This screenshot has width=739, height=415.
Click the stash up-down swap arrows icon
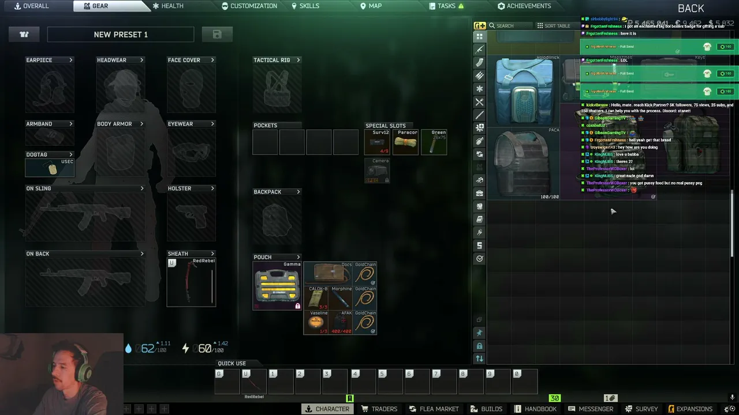(479, 359)
